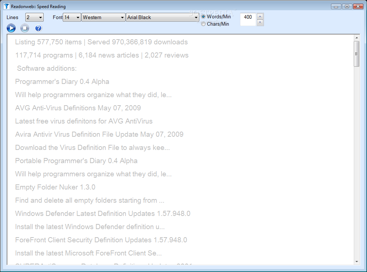Open the Western script dropdown
367x272 pixels.
[x=103, y=17]
